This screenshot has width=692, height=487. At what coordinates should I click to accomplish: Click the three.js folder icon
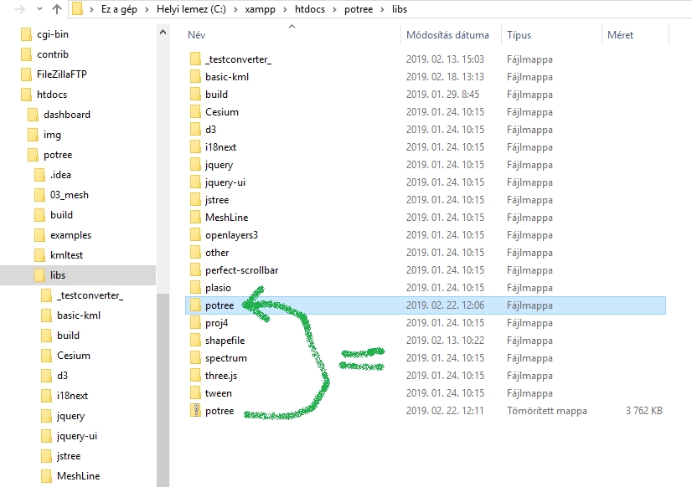click(x=196, y=375)
